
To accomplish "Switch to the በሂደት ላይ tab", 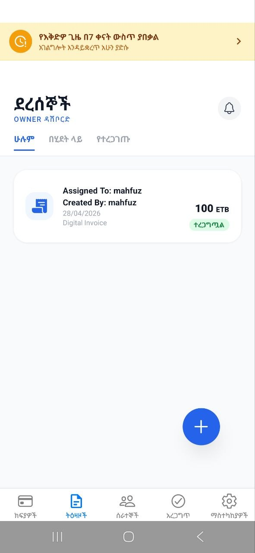I will [66, 139].
